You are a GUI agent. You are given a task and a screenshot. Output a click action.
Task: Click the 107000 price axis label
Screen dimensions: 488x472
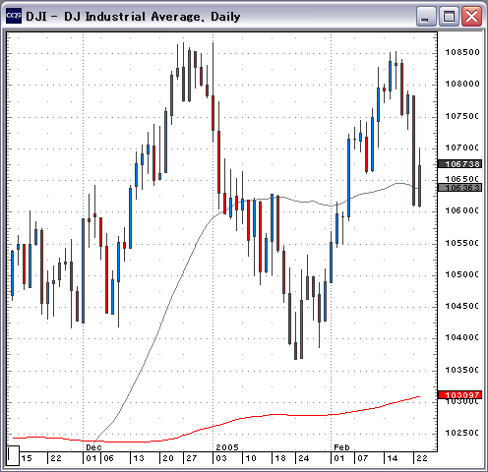coord(461,147)
